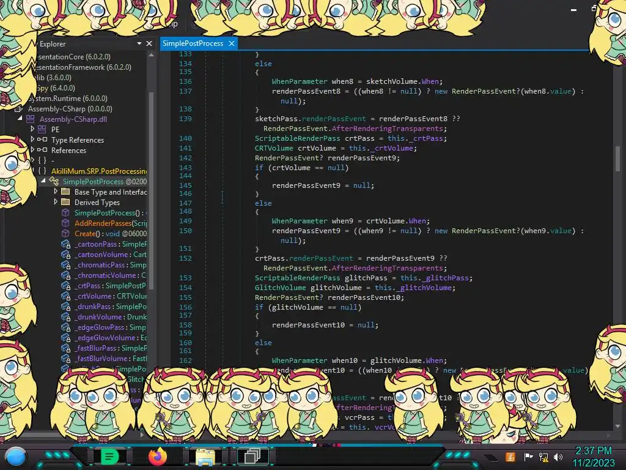Click the _cartoonPass field icon
This screenshot has height=470, width=626.
[x=65, y=244]
